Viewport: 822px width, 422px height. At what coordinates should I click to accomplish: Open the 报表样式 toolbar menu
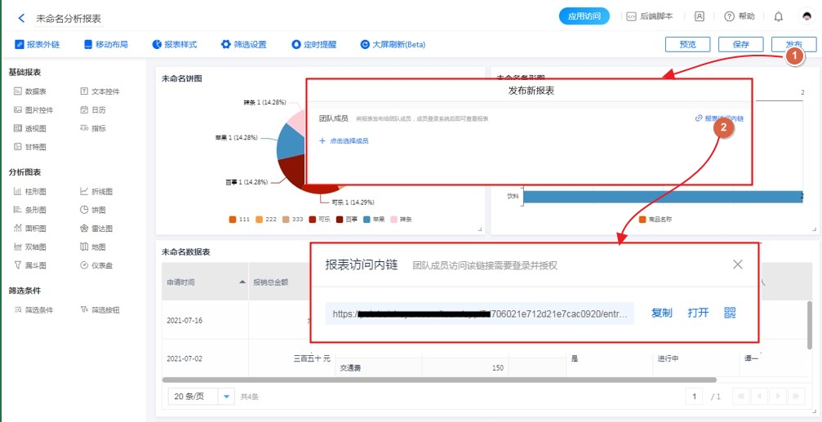pos(175,45)
